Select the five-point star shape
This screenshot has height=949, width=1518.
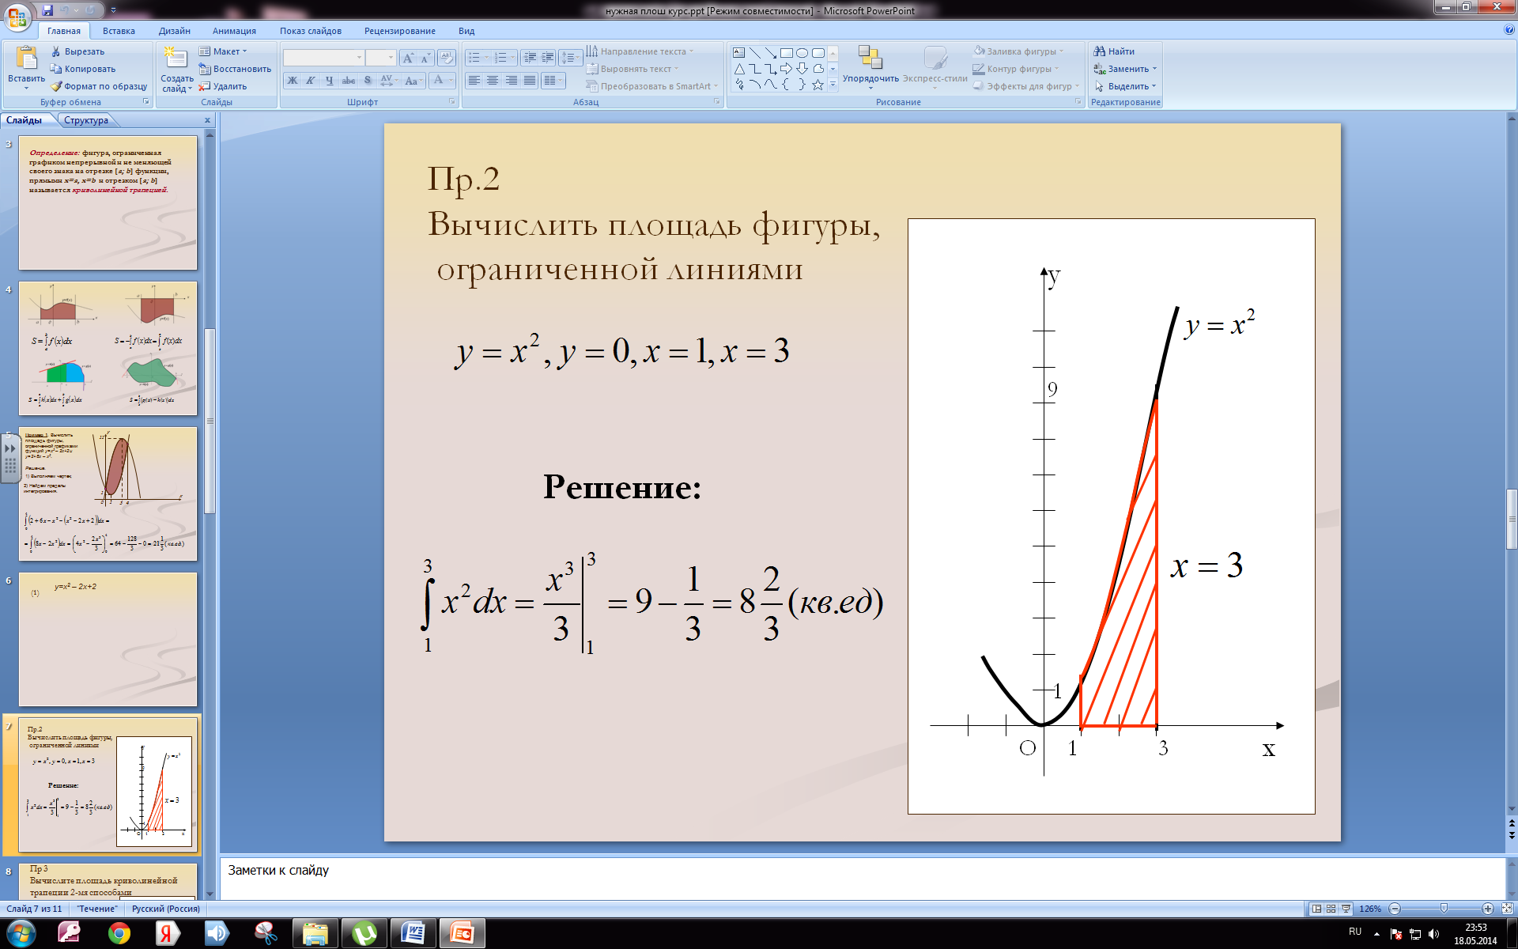point(818,85)
